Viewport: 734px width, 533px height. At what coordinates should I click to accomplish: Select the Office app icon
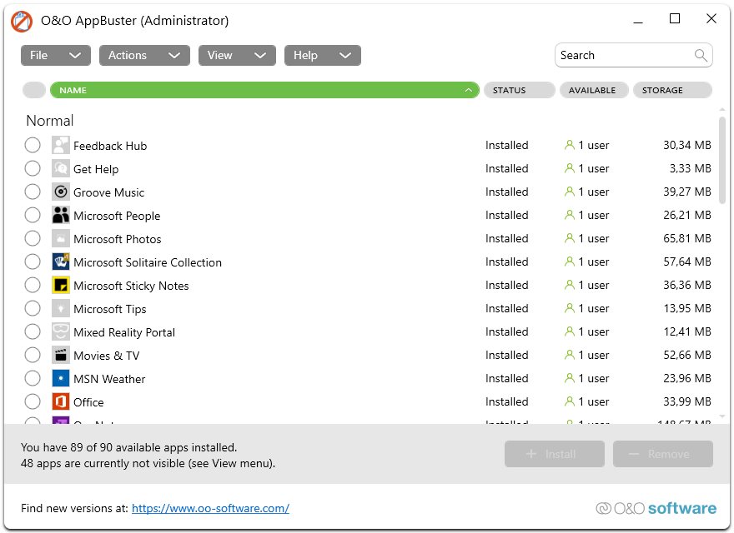click(60, 401)
